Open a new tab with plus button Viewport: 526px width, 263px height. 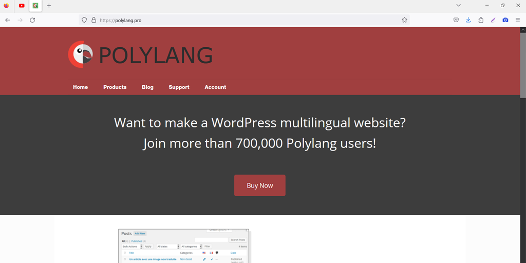click(x=49, y=6)
